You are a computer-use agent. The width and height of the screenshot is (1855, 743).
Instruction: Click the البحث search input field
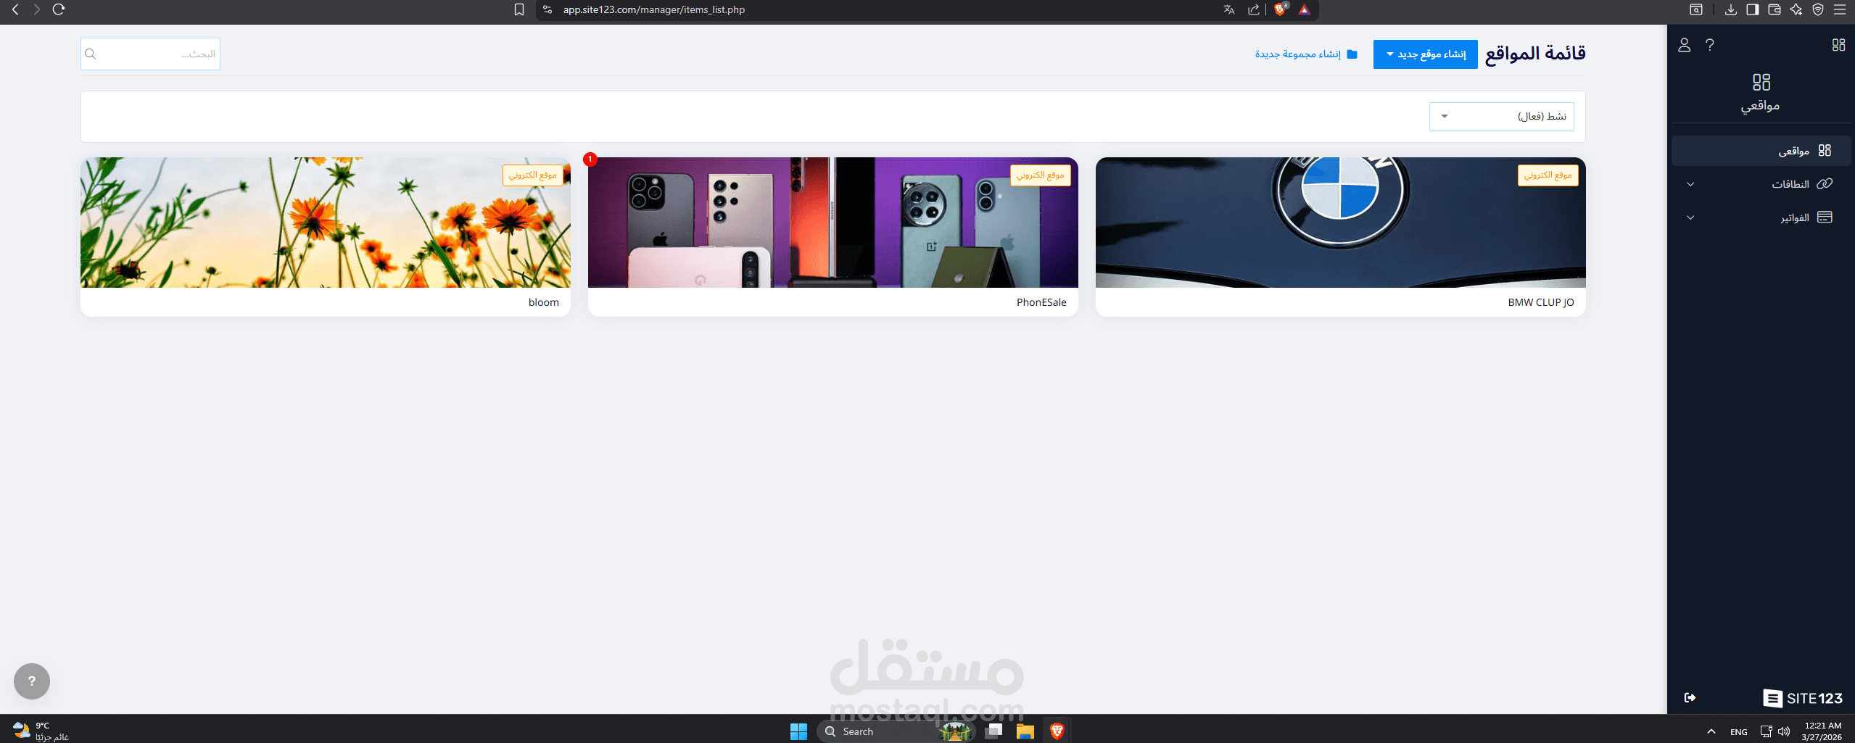(x=150, y=54)
